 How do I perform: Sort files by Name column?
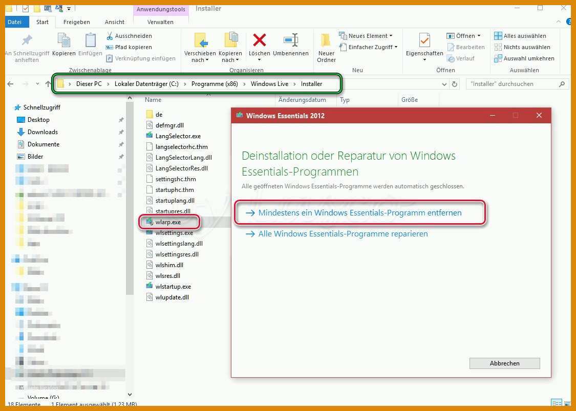(x=153, y=100)
